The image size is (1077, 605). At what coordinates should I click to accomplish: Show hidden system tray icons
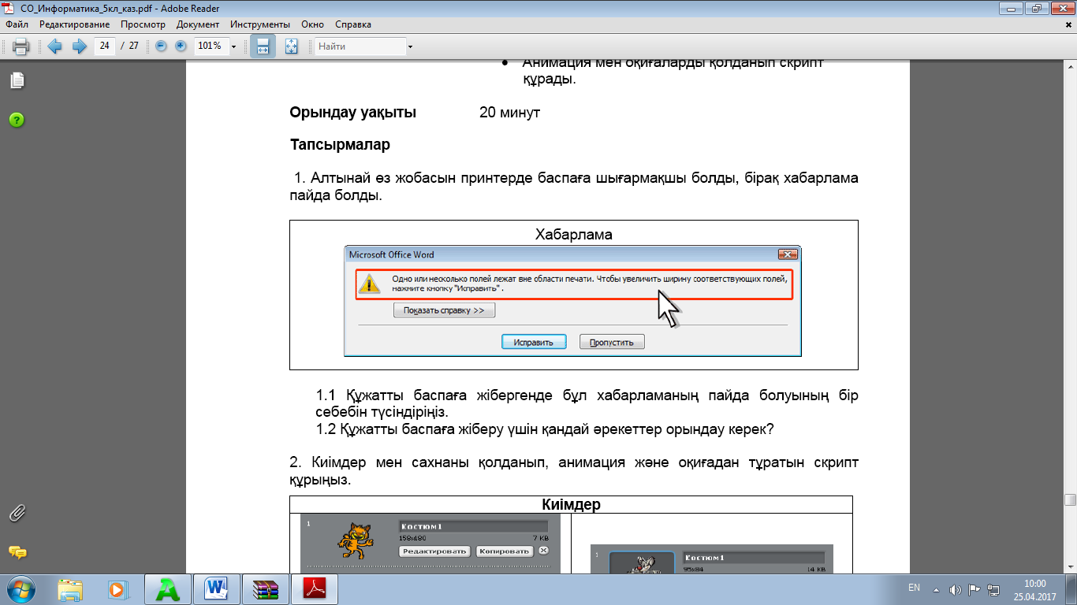point(936,589)
